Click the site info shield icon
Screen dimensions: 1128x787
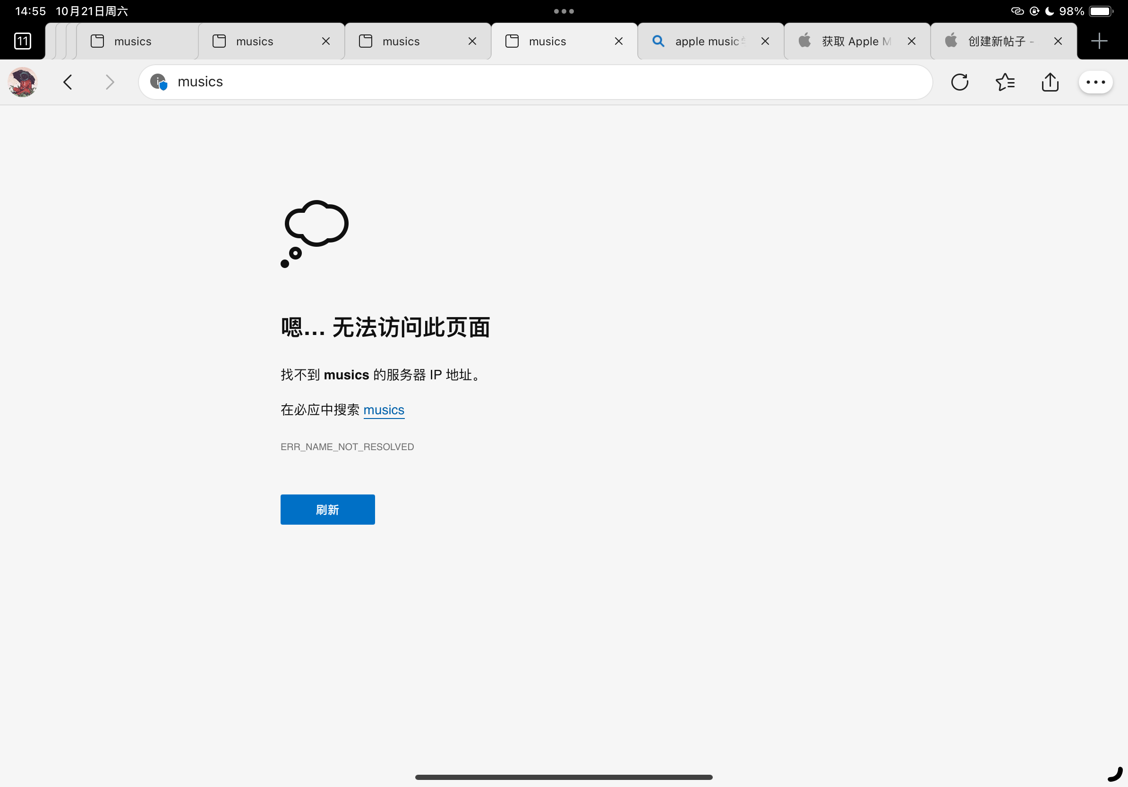click(159, 82)
